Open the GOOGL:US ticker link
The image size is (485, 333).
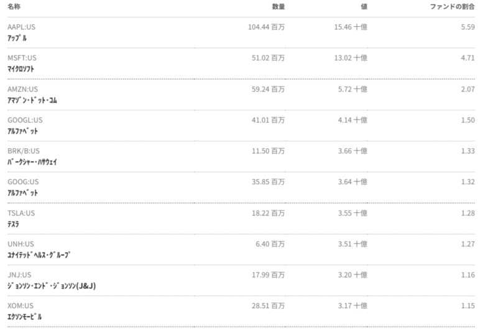(25, 120)
